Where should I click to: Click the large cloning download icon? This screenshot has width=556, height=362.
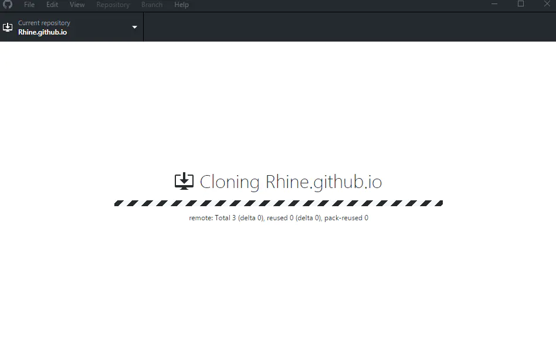(x=184, y=181)
